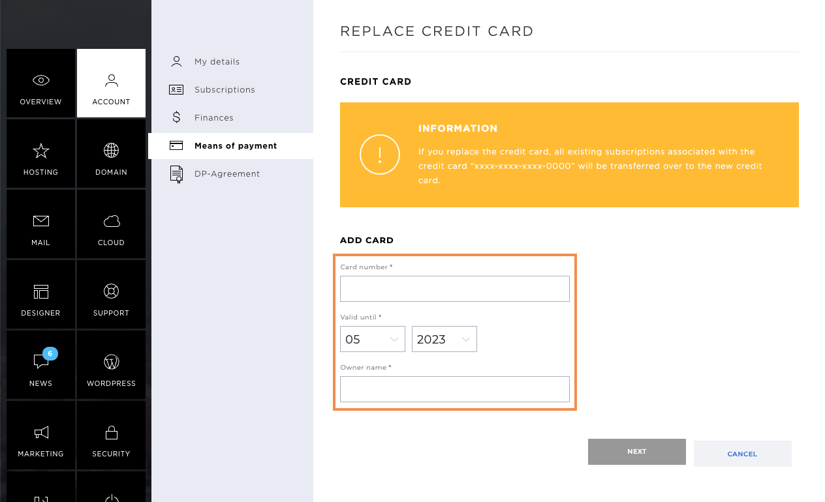Select the Hosting star icon tile
This screenshot has width=825, height=502.
point(40,154)
